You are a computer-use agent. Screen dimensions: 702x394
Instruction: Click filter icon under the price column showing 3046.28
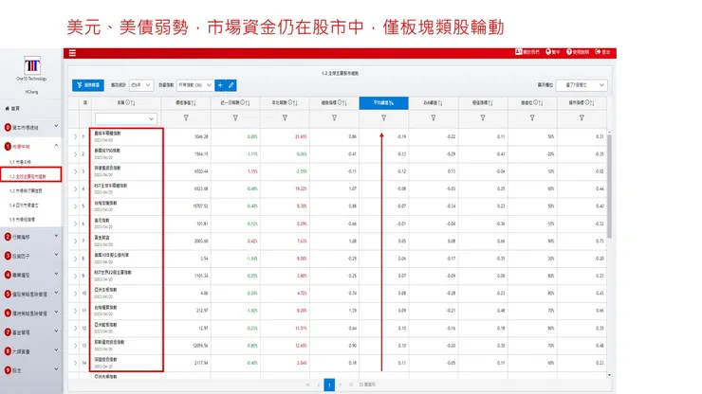(186, 118)
